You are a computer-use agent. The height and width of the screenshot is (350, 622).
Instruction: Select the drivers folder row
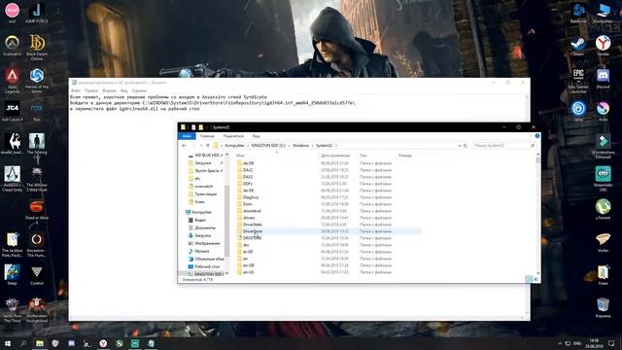pyautogui.click(x=328, y=218)
